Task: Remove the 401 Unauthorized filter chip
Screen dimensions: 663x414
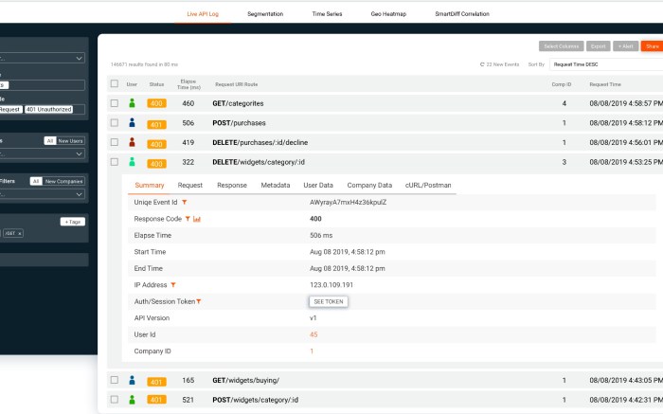Action: 48,109
